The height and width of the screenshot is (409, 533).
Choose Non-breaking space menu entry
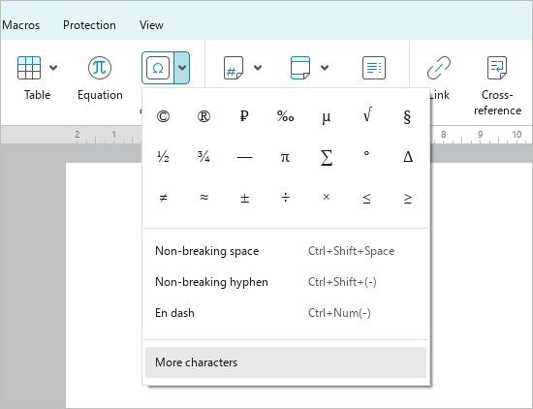286,251
